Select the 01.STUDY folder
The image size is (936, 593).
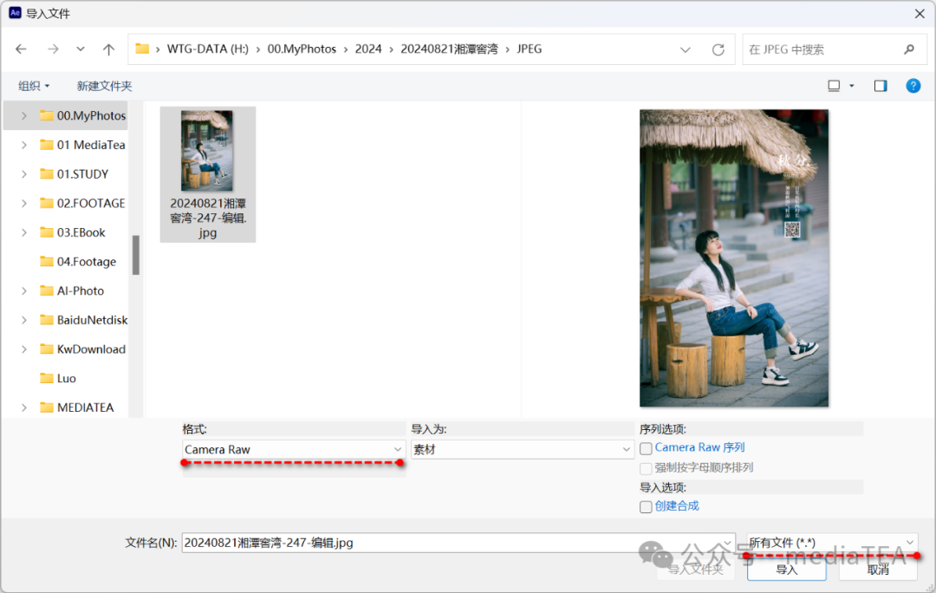pyautogui.click(x=74, y=174)
